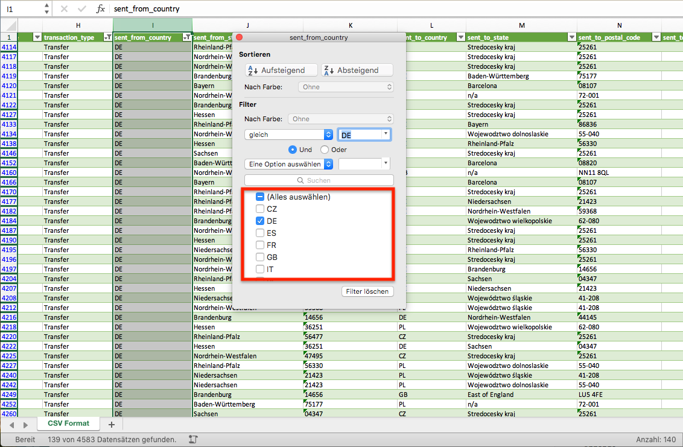Check the CZ checkbox
Screen dimensions: 683x447
coord(260,209)
